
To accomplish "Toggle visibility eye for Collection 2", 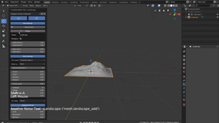I will [217, 14].
